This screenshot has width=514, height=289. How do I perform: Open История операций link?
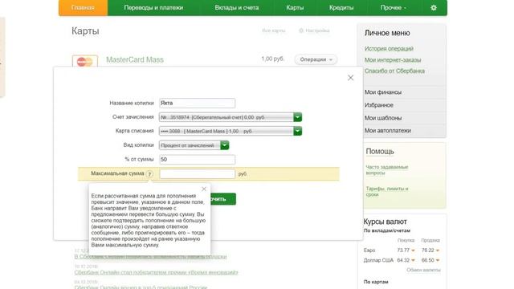click(x=389, y=48)
